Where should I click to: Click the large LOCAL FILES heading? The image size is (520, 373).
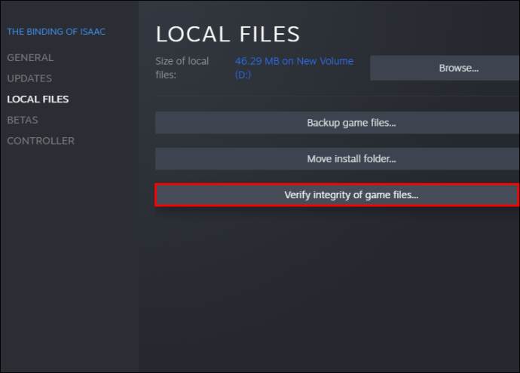pyautogui.click(x=228, y=34)
